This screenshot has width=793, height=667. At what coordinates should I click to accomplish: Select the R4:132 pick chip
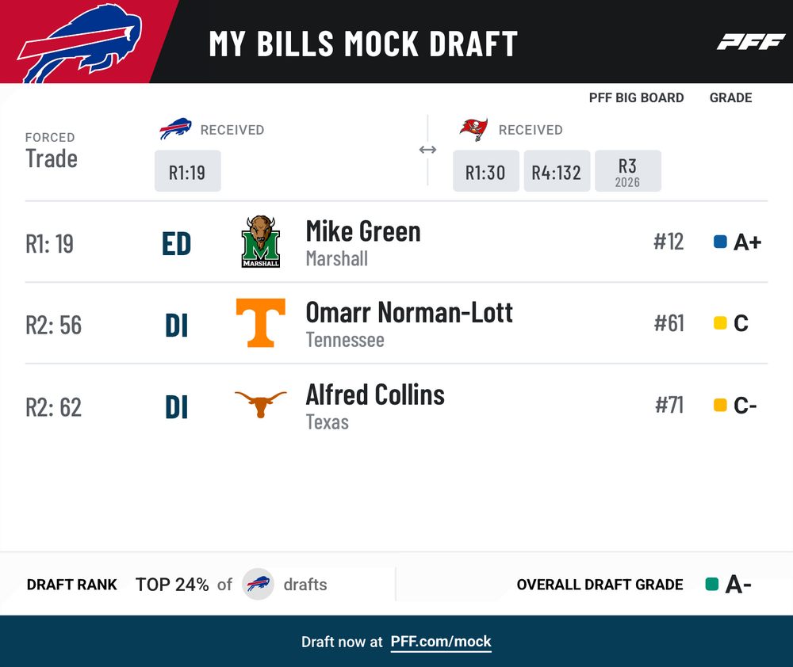(x=557, y=171)
